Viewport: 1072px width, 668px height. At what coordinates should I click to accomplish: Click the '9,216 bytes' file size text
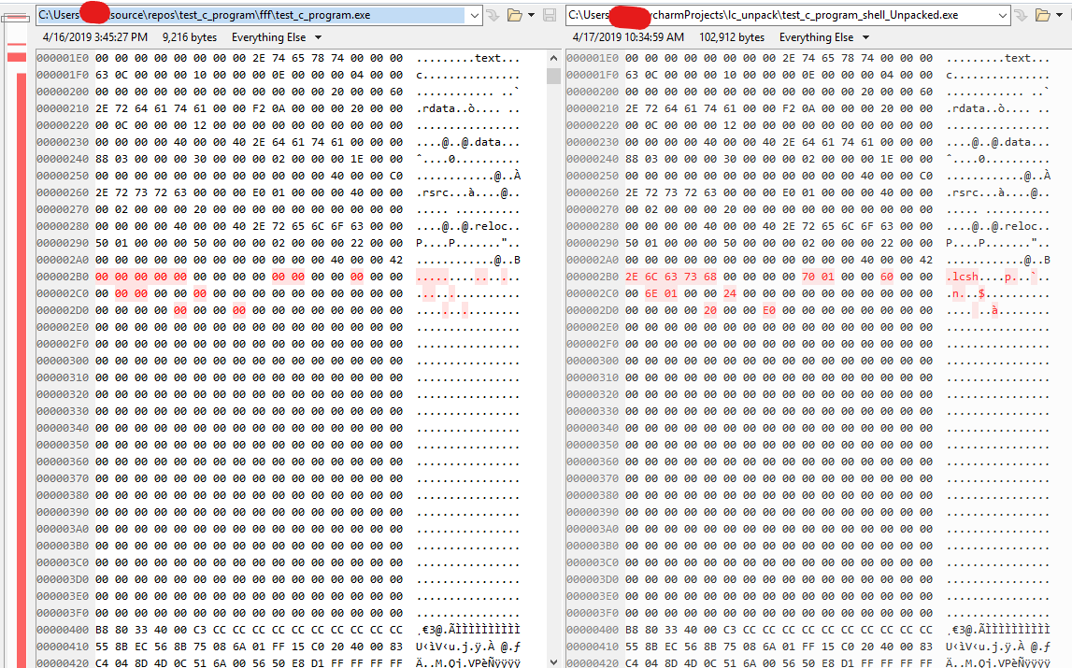point(190,37)
